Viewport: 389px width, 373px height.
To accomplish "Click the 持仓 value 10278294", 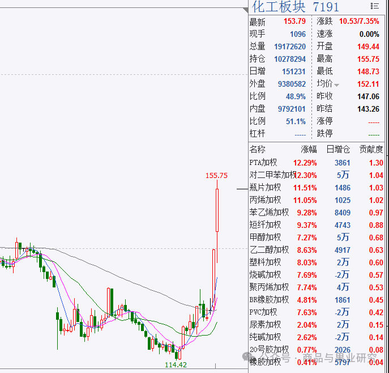I will (290, 59).
